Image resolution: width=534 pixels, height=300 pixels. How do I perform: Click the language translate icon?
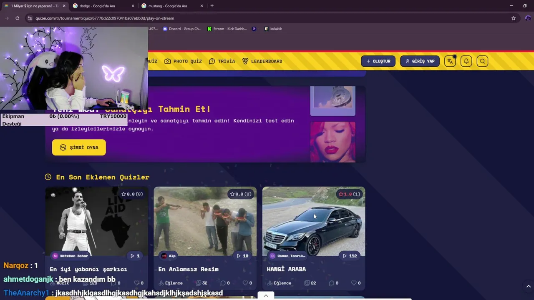click(x=450, y=61)
